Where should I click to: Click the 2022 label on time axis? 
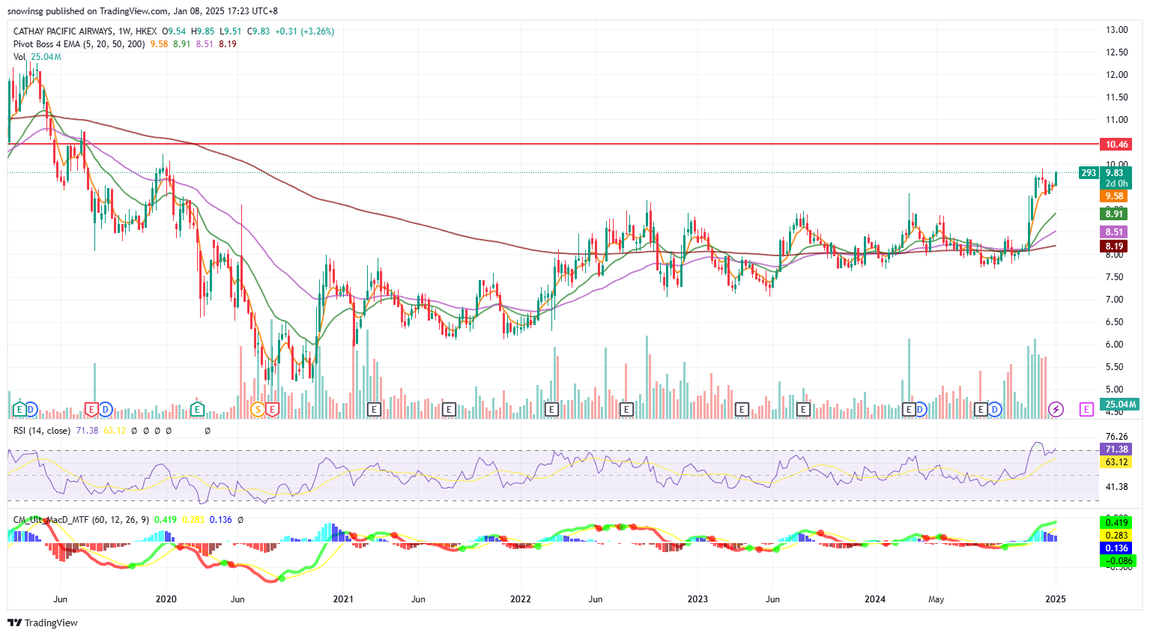pos(520,599)
